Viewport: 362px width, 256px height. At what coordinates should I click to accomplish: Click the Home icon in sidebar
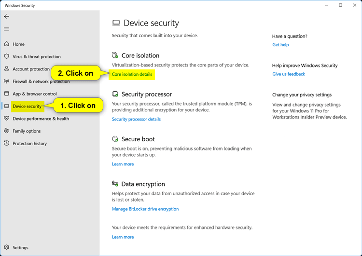click(x=7, y=44)
